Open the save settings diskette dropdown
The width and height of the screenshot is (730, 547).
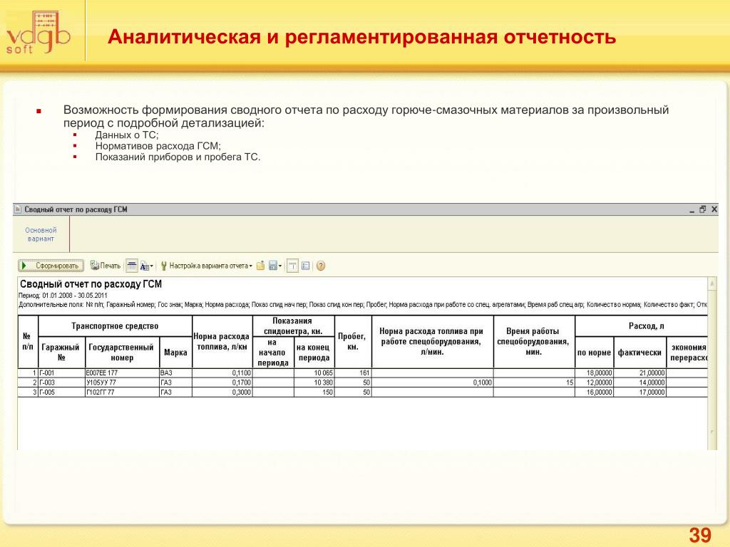coord(274,266)
